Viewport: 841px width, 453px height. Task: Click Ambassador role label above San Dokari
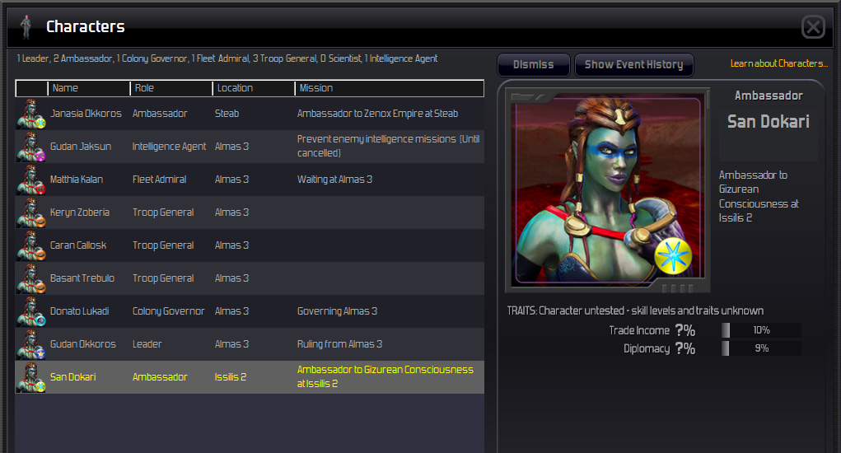(769, 96)
